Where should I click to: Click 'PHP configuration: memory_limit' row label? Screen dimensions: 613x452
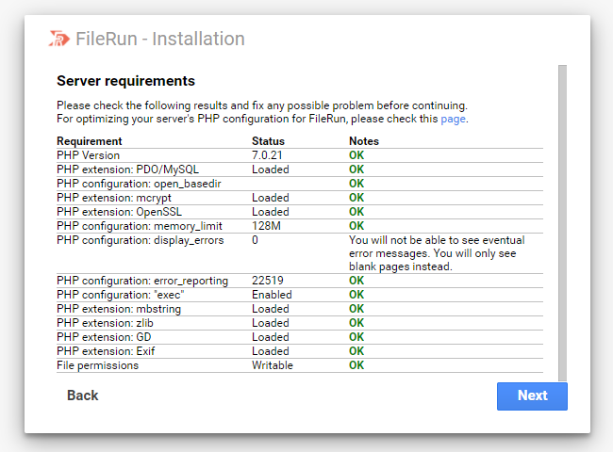[x=140, y=226]
